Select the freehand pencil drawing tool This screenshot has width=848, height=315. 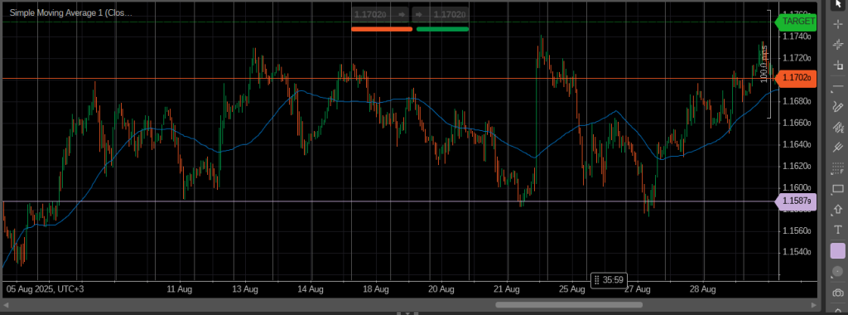[x=838, y=106]
